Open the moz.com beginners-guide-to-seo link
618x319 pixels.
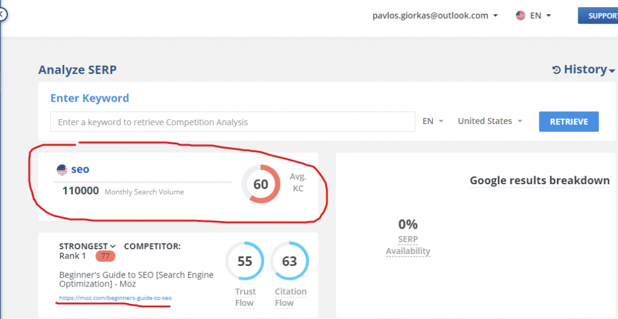(x=115, y=298)
